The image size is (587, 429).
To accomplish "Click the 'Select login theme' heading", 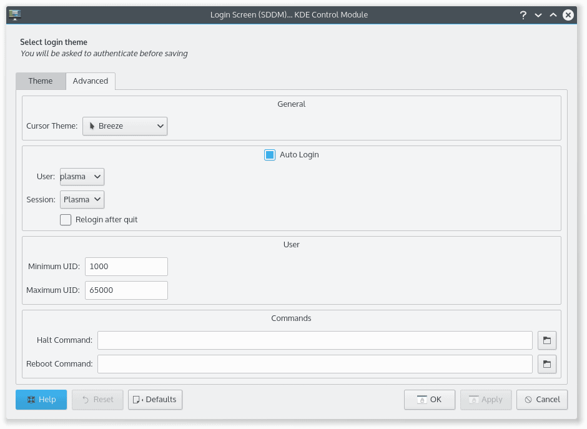I will (54, 42).
